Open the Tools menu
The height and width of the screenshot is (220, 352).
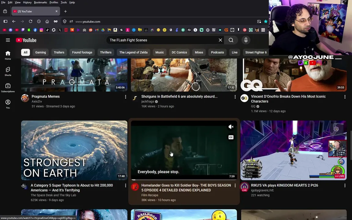tap(64, 2)
